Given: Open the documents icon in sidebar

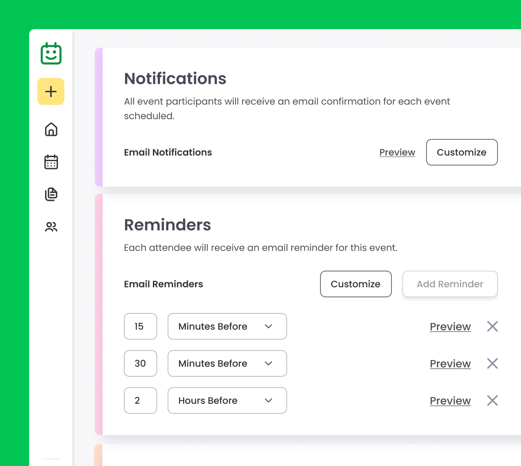Looking at the screenshot, I should pos(51,194).
